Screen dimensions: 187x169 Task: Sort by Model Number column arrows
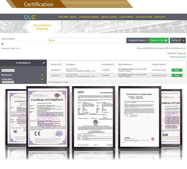[132, 64]
